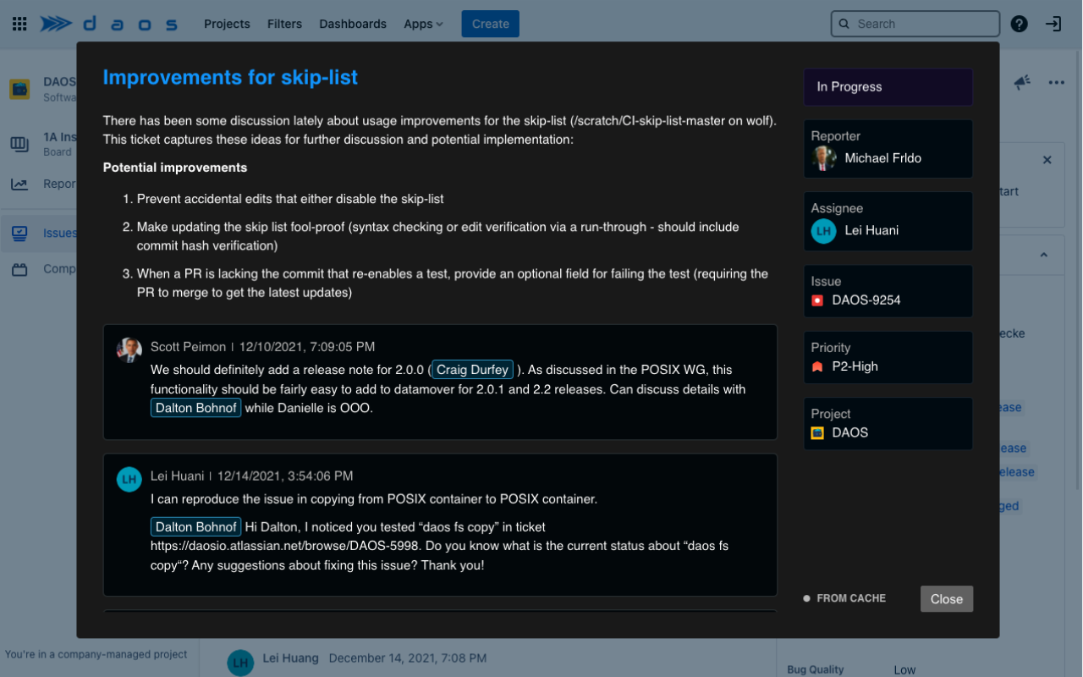Click the Bug Quality field label
Image resolution: width=1083 pixels, height=677 pixels.
(816, 669)
